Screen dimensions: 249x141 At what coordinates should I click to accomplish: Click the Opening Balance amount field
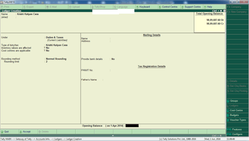[x=132, y=126]
